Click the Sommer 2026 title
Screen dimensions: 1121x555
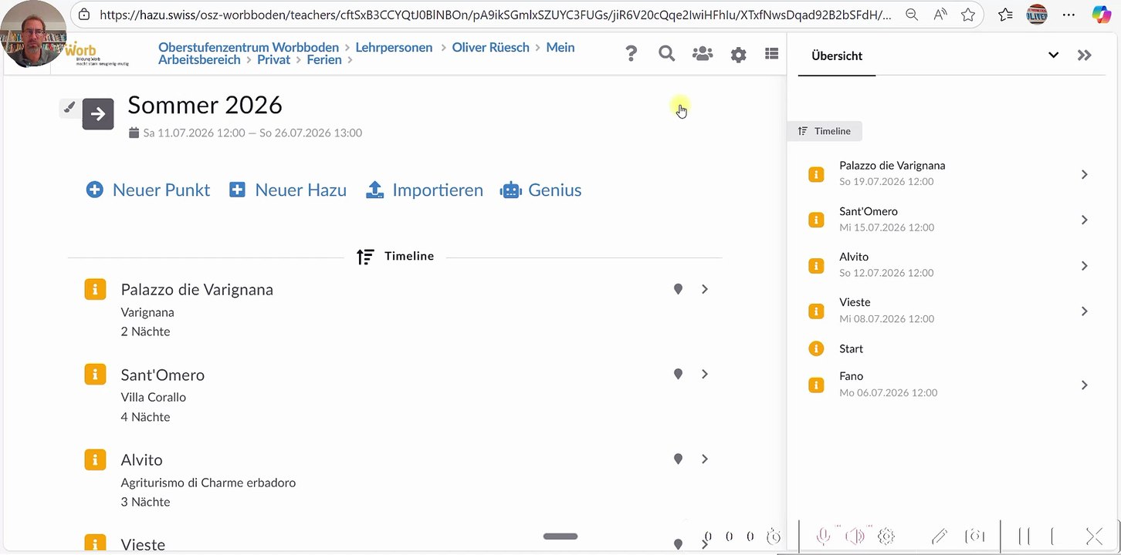205,105
